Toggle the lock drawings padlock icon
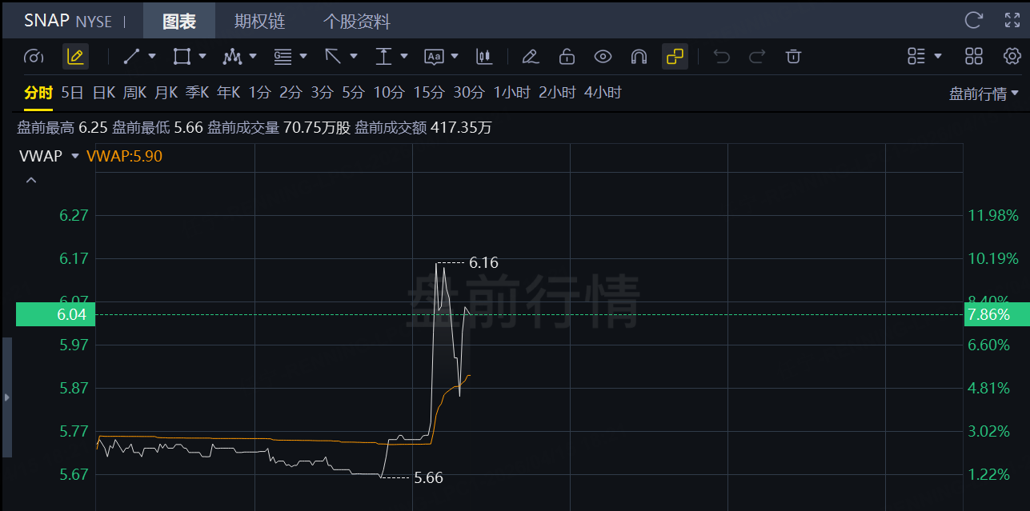Viewport: 1030px width, 511px height. [x=567, y=57]
